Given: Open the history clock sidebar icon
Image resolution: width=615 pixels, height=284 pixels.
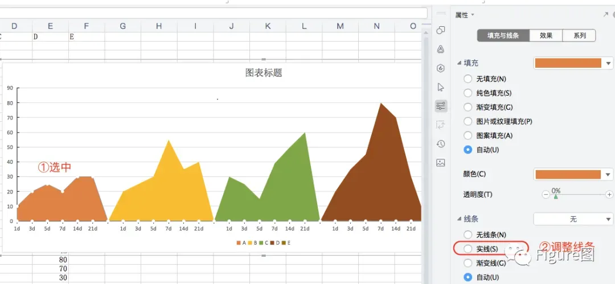Looking at the screenshot, I should tap(441, 143).
